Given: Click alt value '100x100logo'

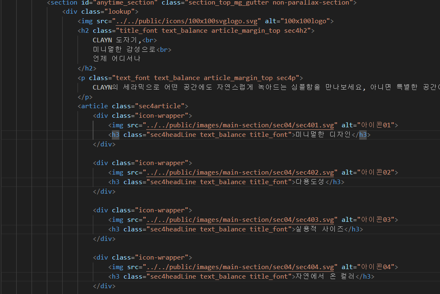Looking at the screenshot, I should 305,21.
